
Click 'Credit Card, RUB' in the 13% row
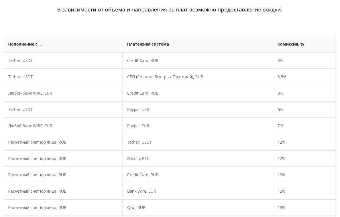coord(143,175)
